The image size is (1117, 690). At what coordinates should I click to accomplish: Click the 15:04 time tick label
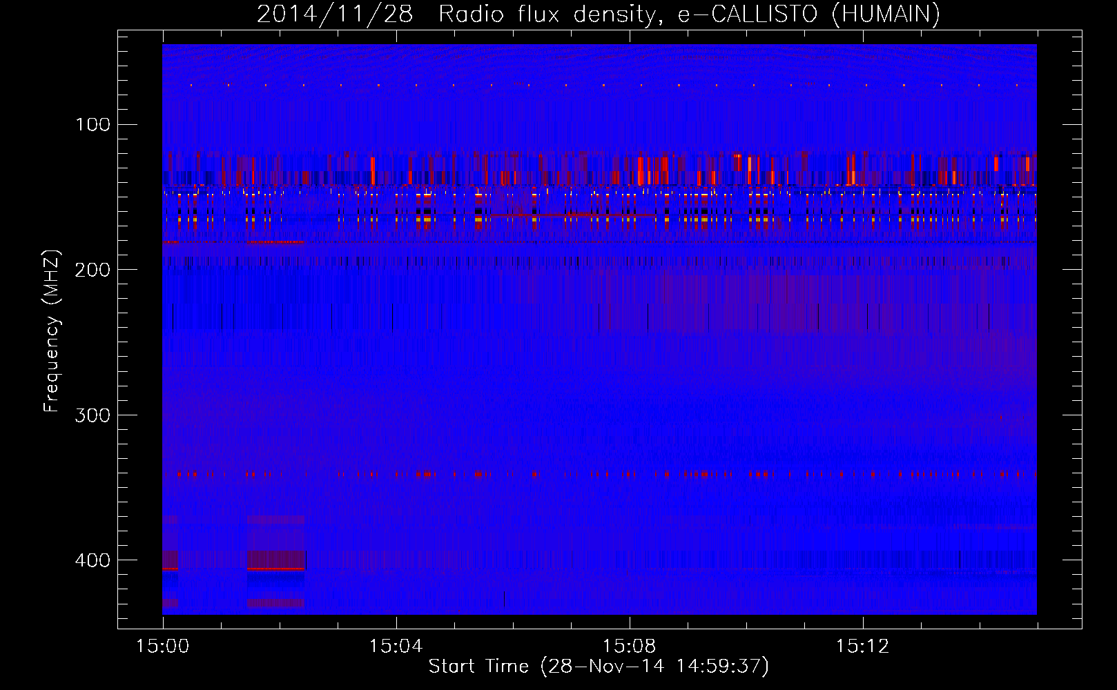tap(396, 647)
